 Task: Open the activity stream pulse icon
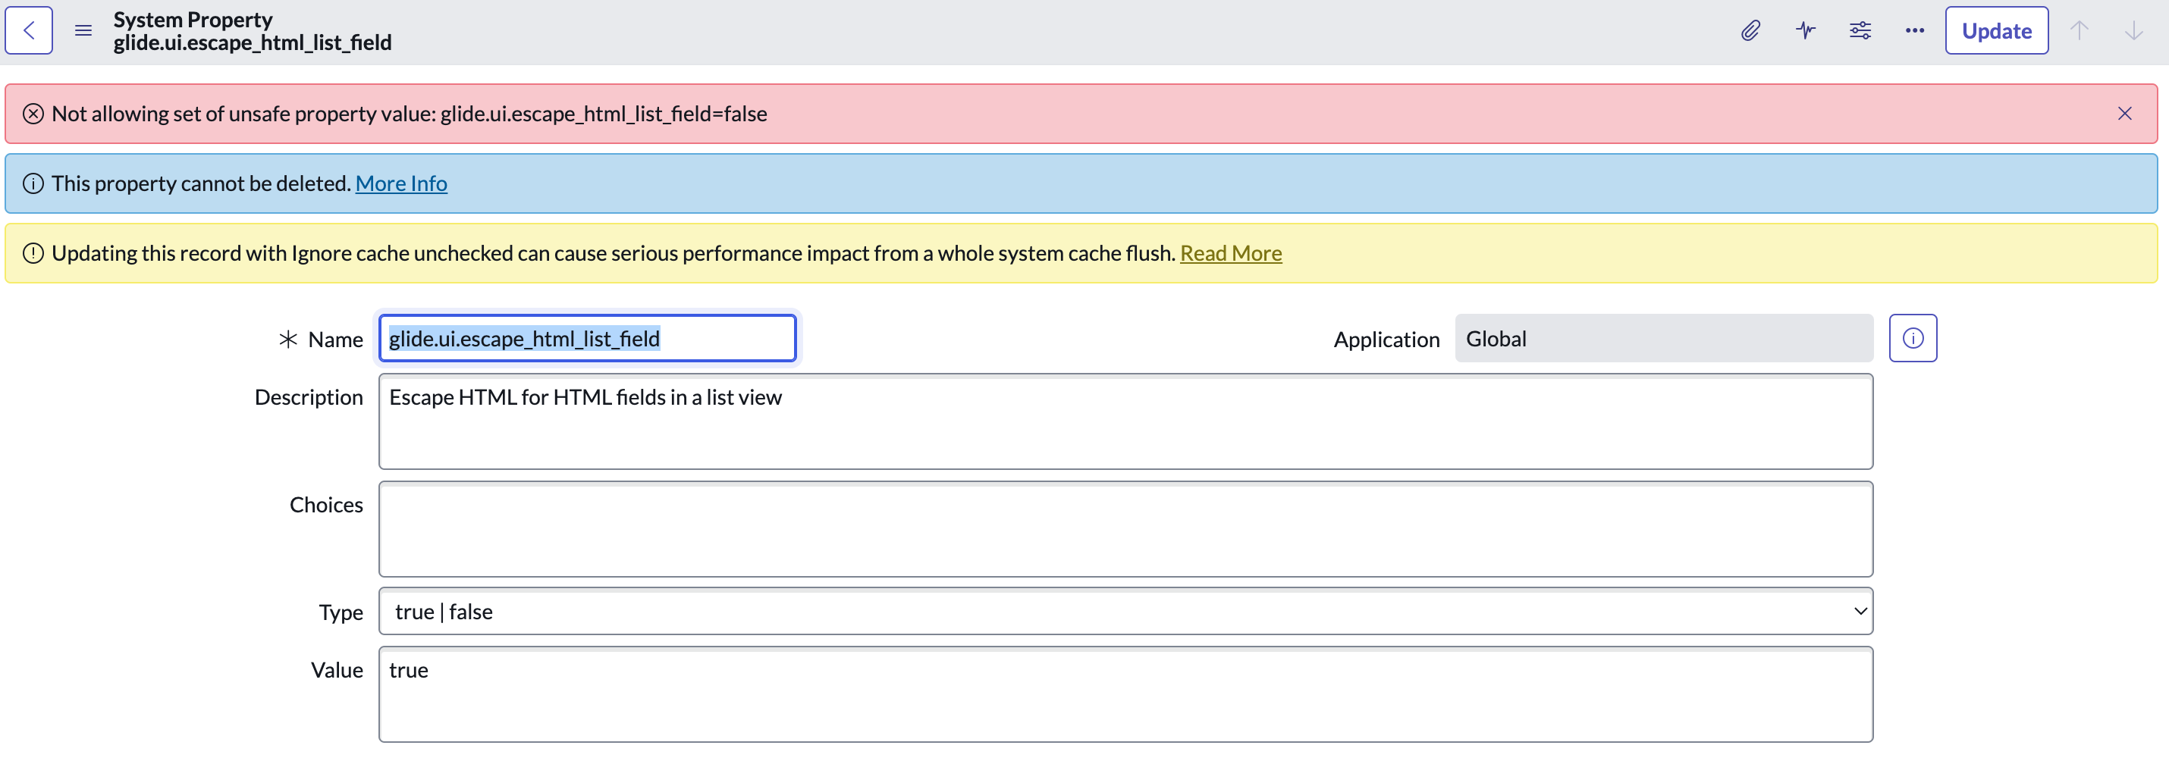click(1805, 30)
